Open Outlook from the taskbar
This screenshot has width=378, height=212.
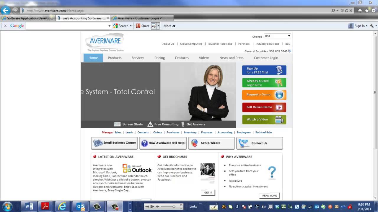pos(80,206)
